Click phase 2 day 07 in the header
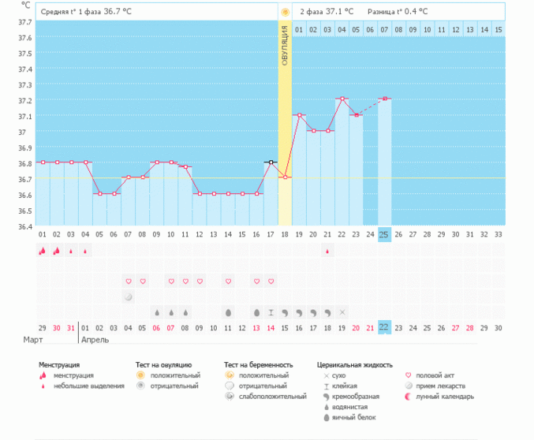The image size is (534, 440). tap(384, 30)
